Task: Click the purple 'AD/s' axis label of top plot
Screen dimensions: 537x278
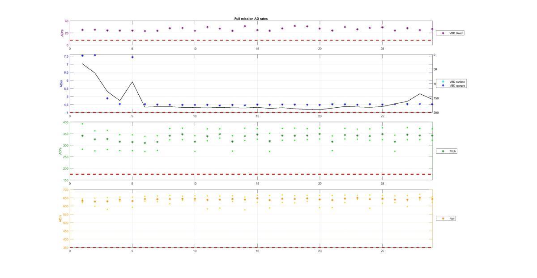Action: 63,33
